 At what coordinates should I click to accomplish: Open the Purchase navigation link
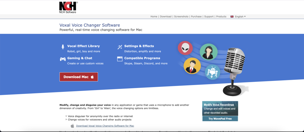pos(196,17)
